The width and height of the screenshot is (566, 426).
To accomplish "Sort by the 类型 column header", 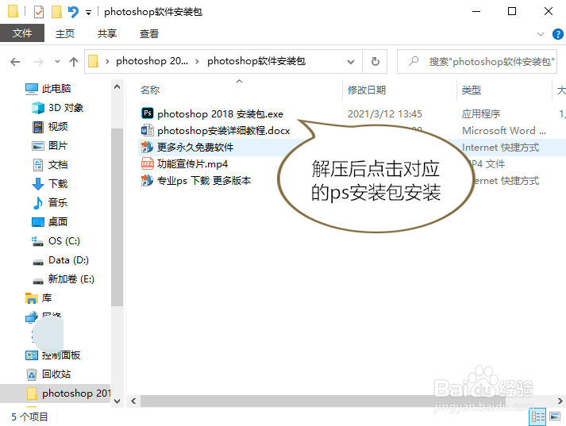I will pyautogui.click(x=471, y=90).
